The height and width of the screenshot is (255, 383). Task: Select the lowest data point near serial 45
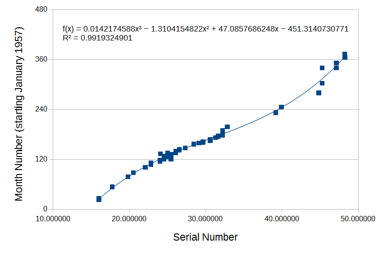click(319, 93)
